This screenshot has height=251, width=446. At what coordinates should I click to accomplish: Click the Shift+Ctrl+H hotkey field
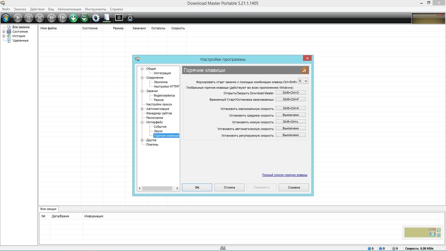coord(291,108)
